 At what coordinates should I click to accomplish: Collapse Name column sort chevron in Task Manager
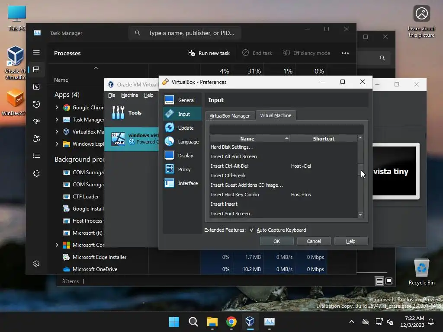click(x=96, y=68)
